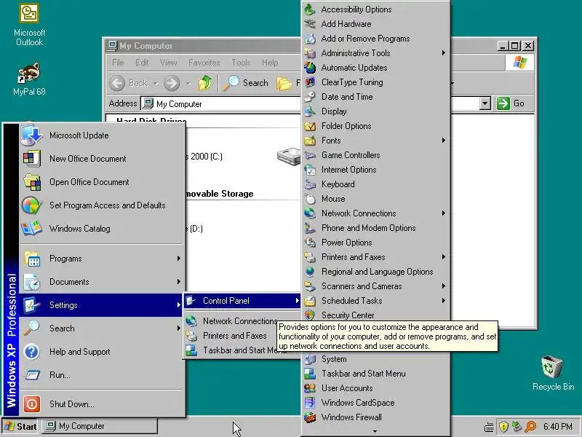Open the System entry in the Control Panel list
The image size is (582, 437).
click(375, 359)
